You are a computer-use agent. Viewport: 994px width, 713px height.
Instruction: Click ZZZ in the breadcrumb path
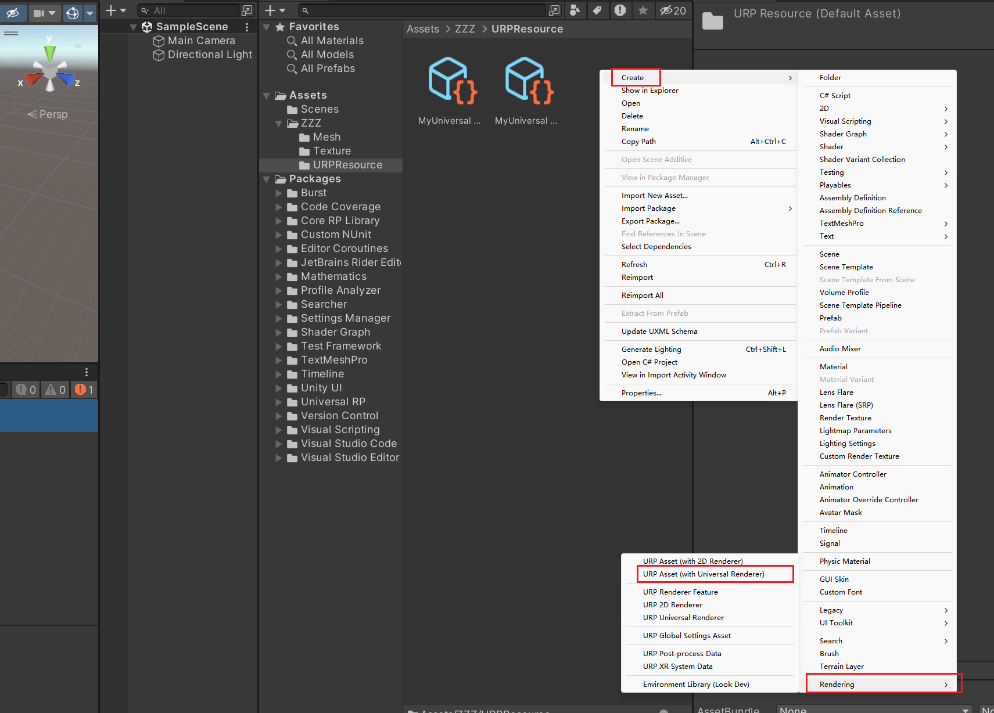click(465, 29)
